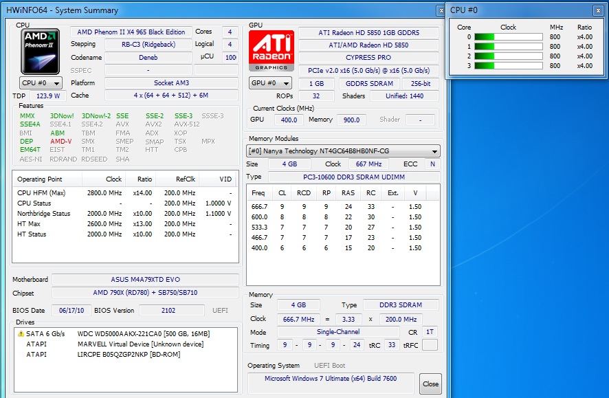The width and height of the screenshot is (609, 398).
Task: Click the command rate 1T field
Action: click(x=430, y=332)
